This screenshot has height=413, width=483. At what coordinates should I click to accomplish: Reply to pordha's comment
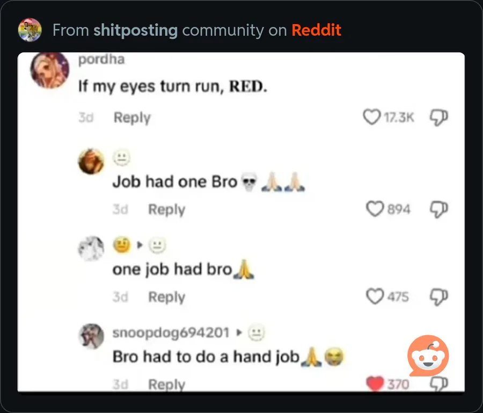(132, 118)
